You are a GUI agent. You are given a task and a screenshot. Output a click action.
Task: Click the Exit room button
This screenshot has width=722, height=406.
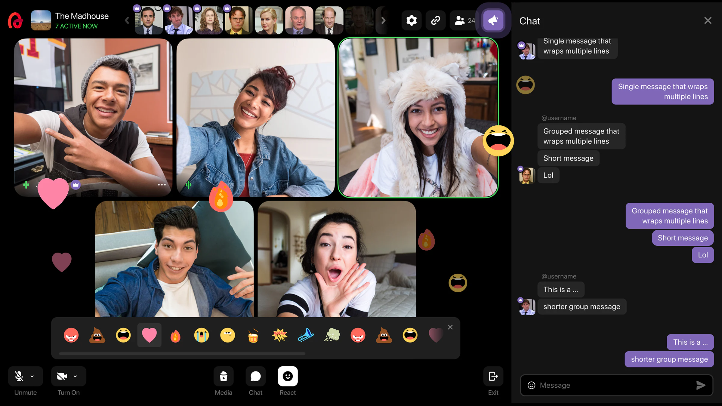click(x=493, y=376)
